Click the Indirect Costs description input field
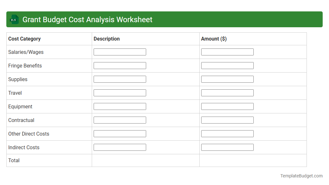This screenshot has height=185, width=329. (x=120, y=147)
